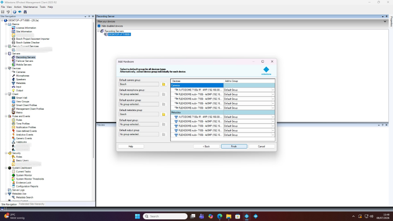Click the Windows taskbar Search box
Viewport: 393px width, 221px height.
165,216
